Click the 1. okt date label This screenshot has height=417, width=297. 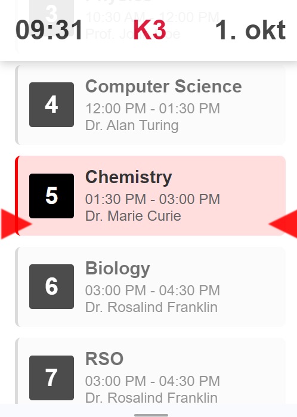(x=250, y=30)
